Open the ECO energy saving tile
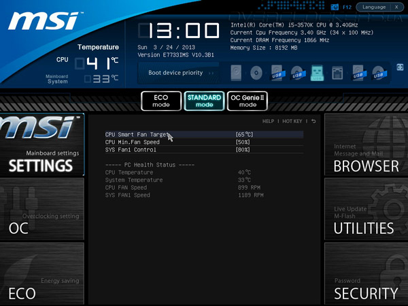The image size is (408, 306). 42,273
